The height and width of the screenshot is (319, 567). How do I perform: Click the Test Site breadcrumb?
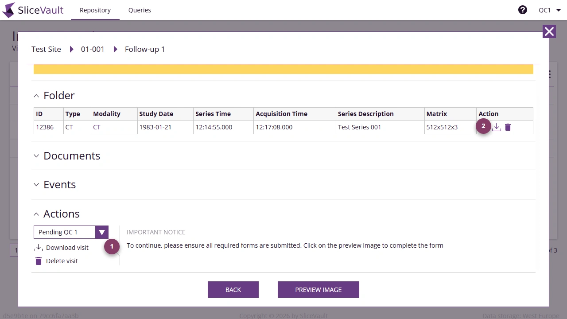[46, 49]
